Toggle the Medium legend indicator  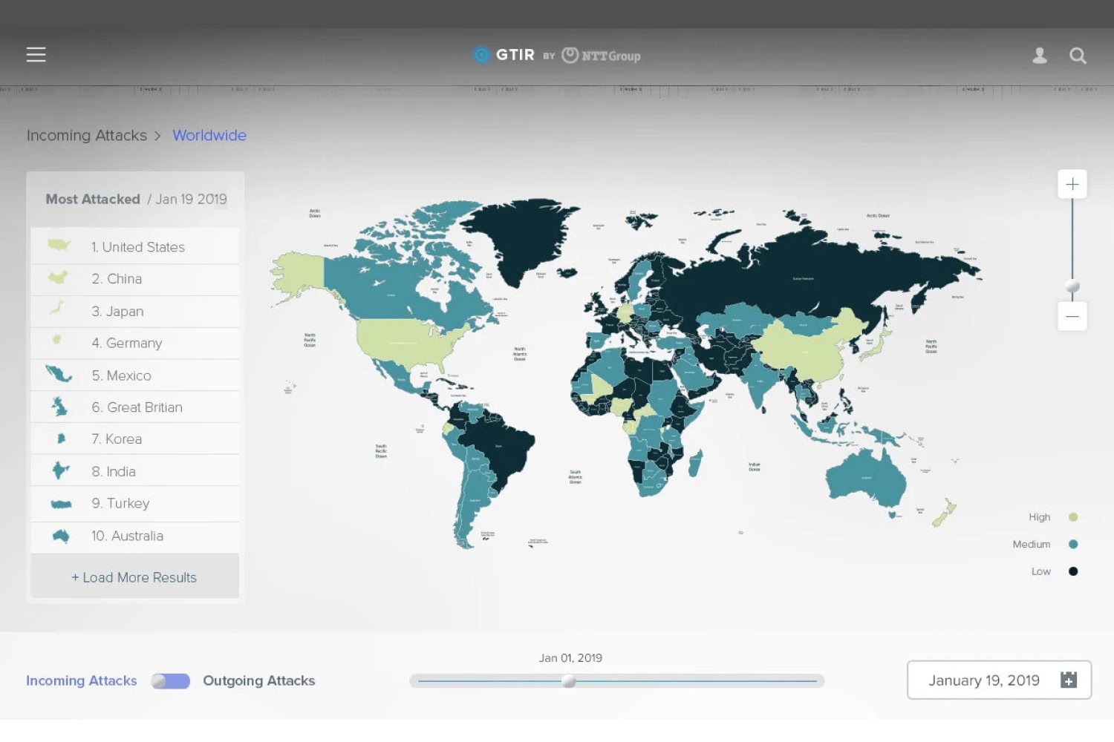pyautogui.click(x=1074, y=544)
